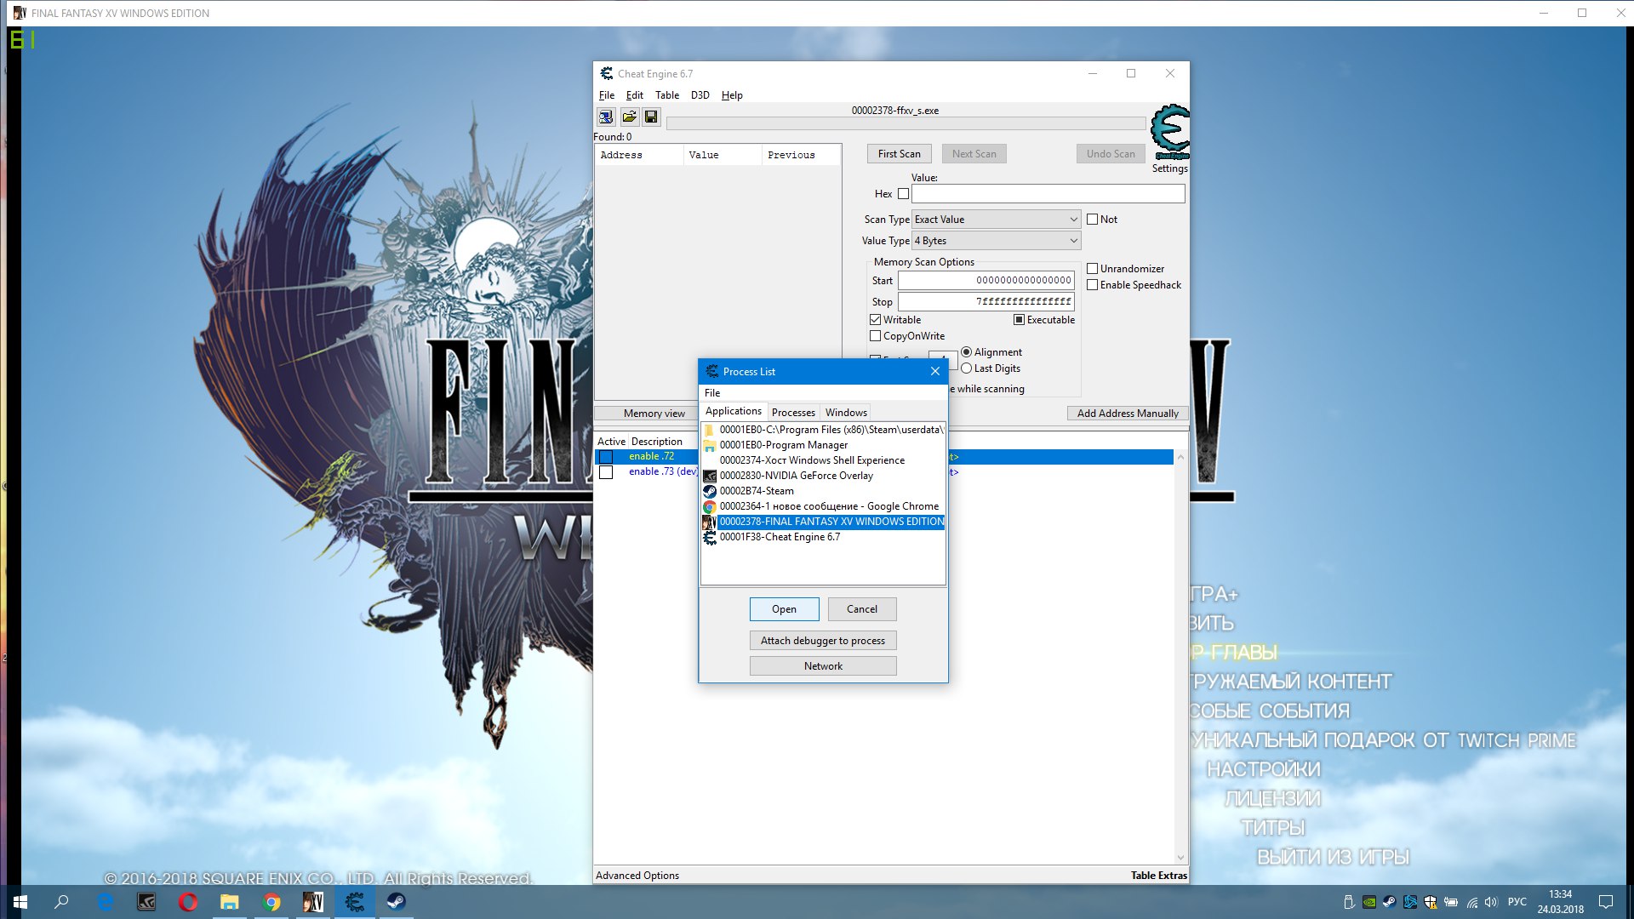The width and height of the screenshot is (1634, 919).
Task: Click the battery power tray icon
Action: pyautogui.click(x=1451, y=902)
